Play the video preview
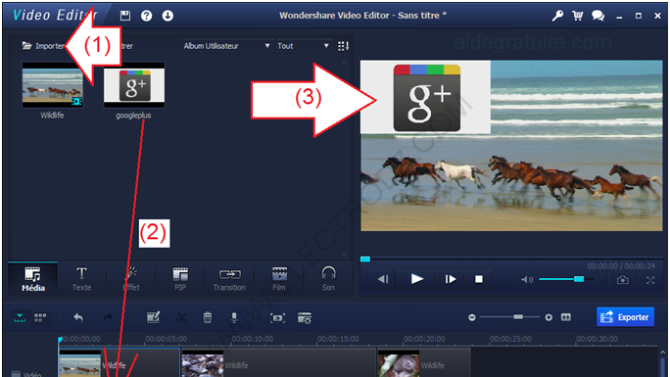This screenshot has width=670, height=377. (416, 279)
